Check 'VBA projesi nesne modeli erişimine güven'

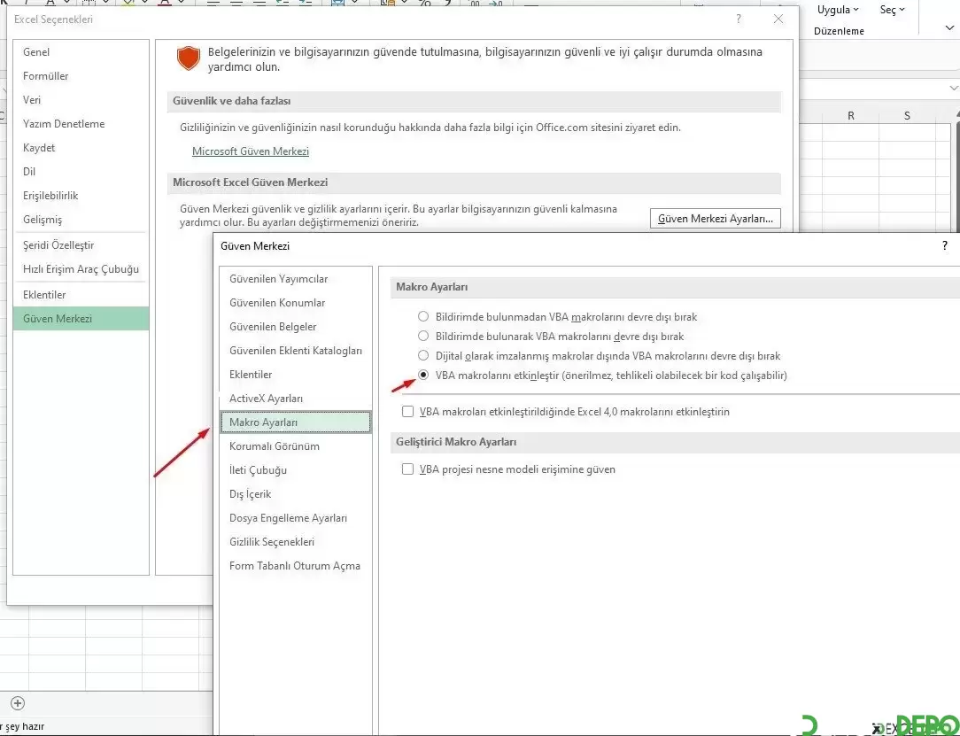point(407,469)
